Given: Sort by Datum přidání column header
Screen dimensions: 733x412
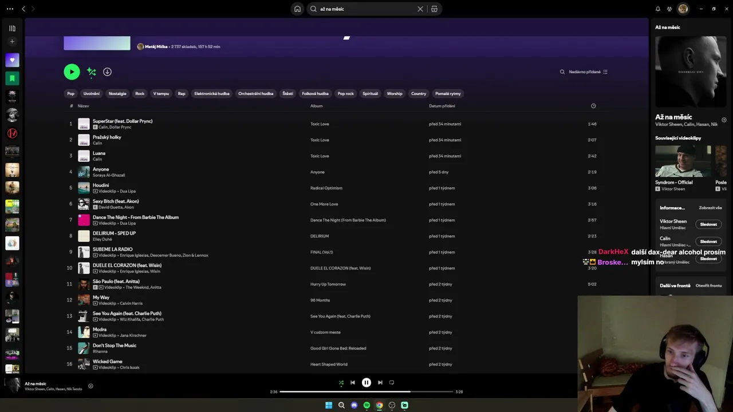Looking at the screenshot, I should click(x=442, y=106).
